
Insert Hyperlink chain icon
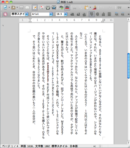(119, 7)
